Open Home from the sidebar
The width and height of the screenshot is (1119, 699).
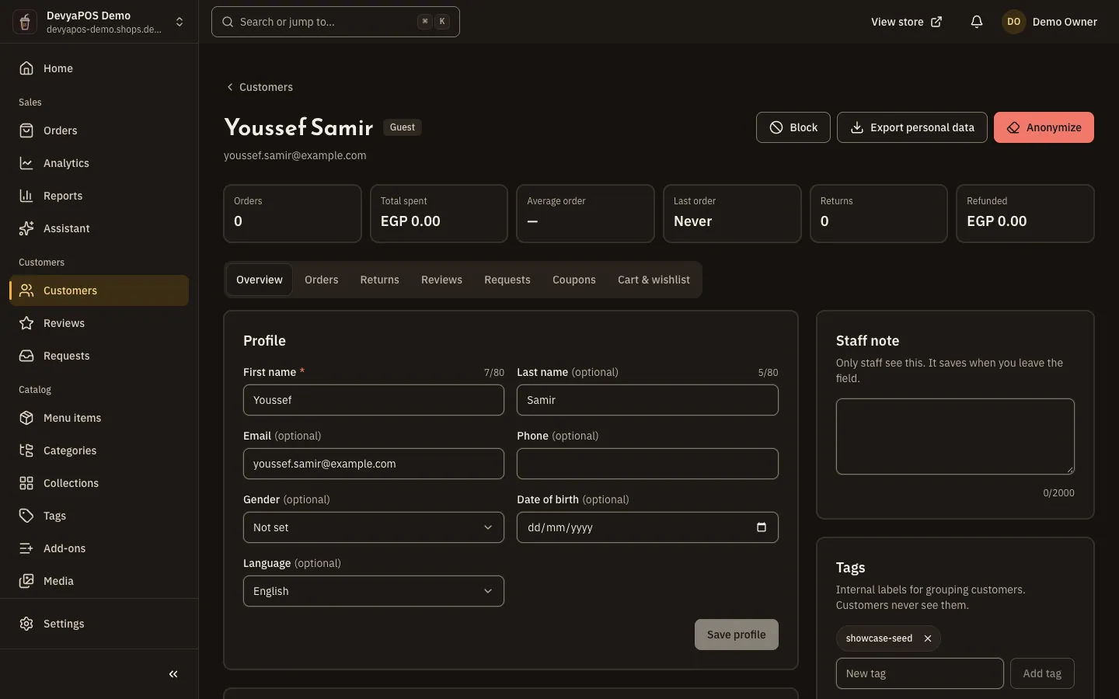(99, 68)
